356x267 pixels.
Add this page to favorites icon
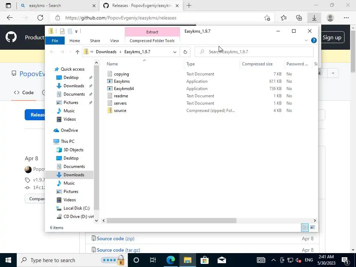pos(267,18)
